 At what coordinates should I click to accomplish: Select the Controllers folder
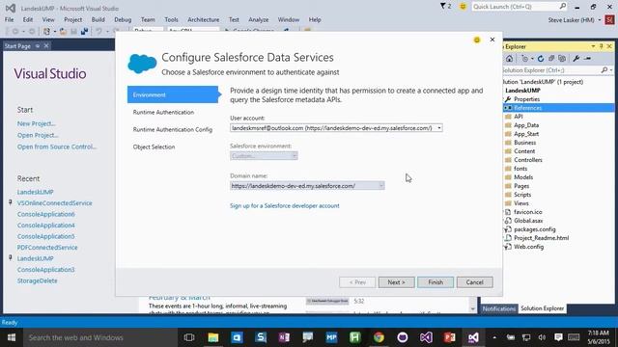(x=528, y=160)
